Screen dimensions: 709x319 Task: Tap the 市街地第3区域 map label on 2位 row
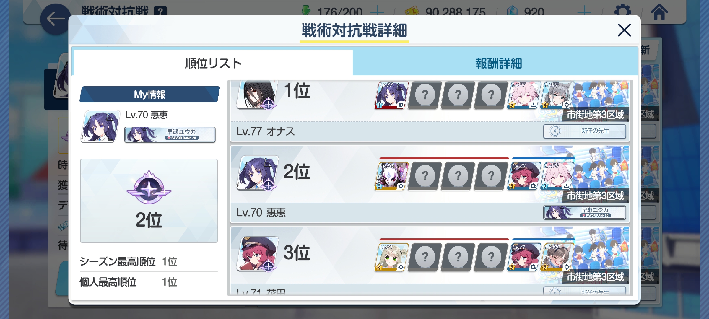(x=595, y=196)
